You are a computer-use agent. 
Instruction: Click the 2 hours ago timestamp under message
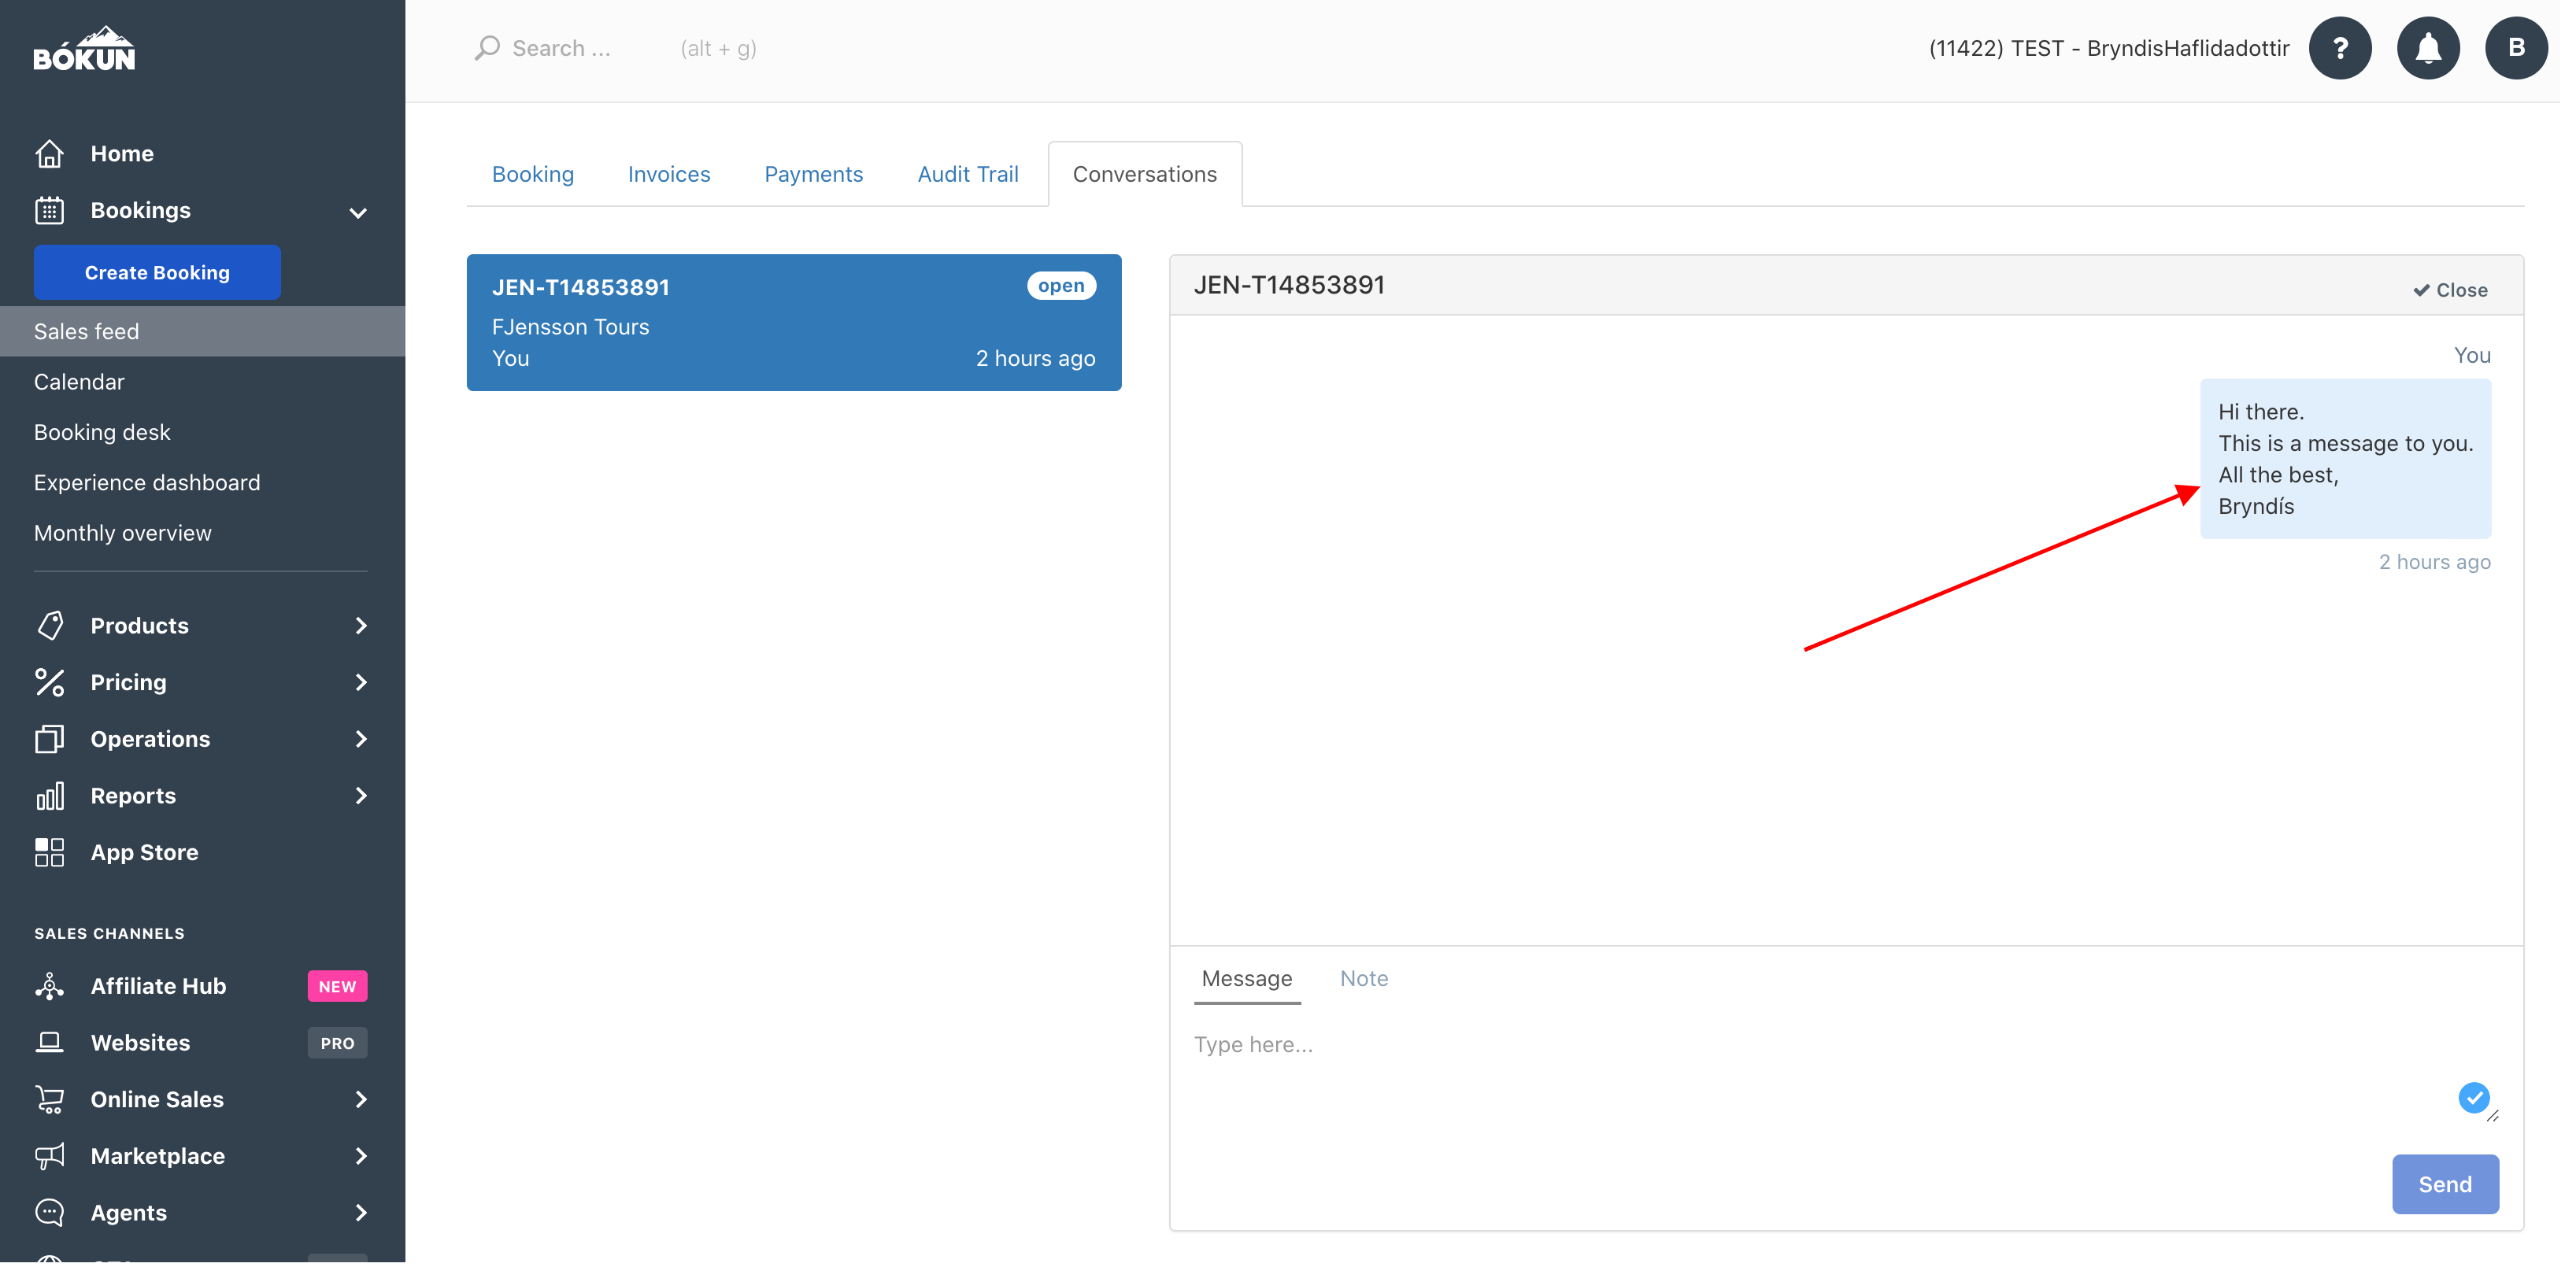tap(2449, 566)
